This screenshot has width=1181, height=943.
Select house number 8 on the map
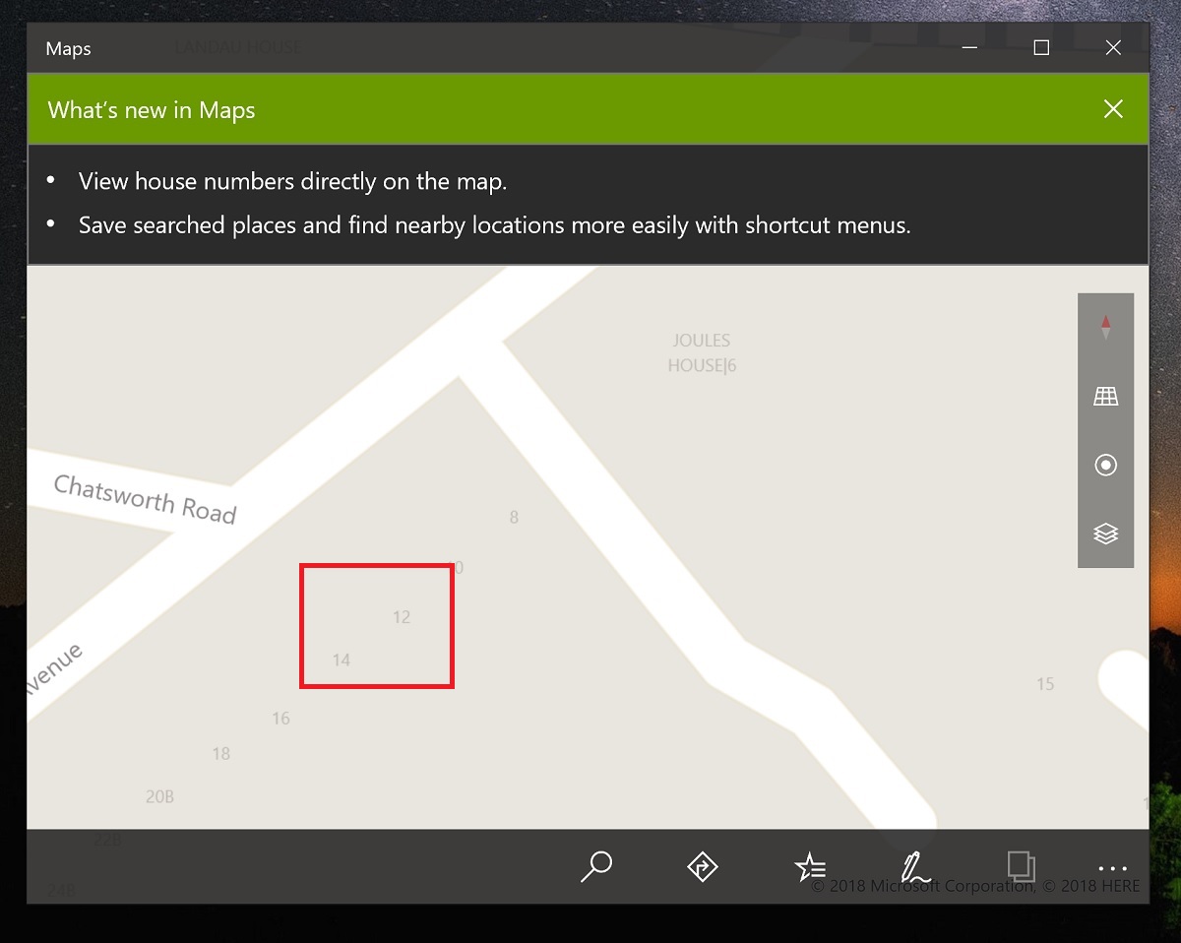[514, 517]
